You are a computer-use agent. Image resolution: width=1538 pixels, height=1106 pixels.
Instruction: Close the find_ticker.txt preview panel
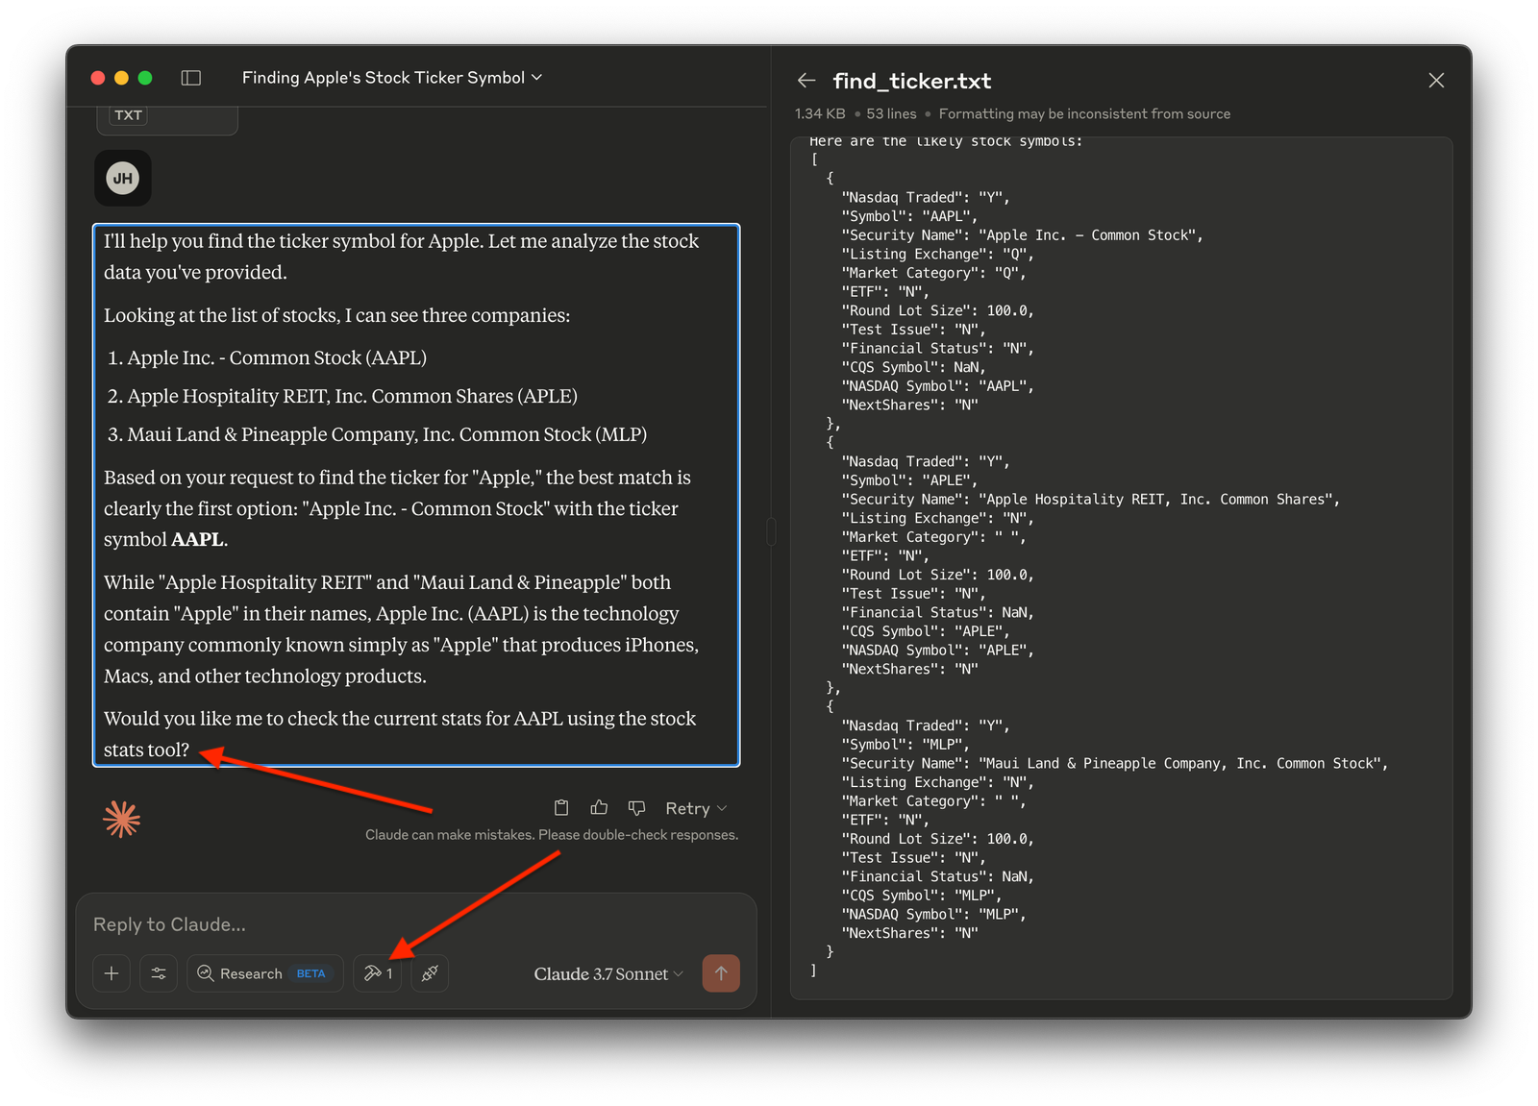coord(1436,81)
